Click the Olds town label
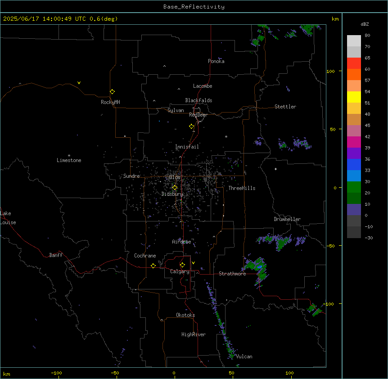Image resolution: width=388 pixels, height=379 pixels. (175, 177)
